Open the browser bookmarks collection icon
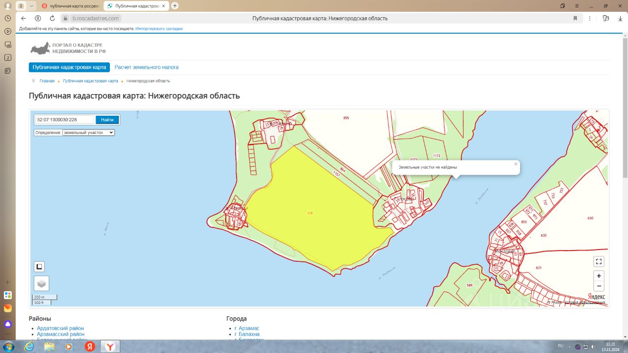This screenshot has width=628, height=353. click(x=562, y=6)
